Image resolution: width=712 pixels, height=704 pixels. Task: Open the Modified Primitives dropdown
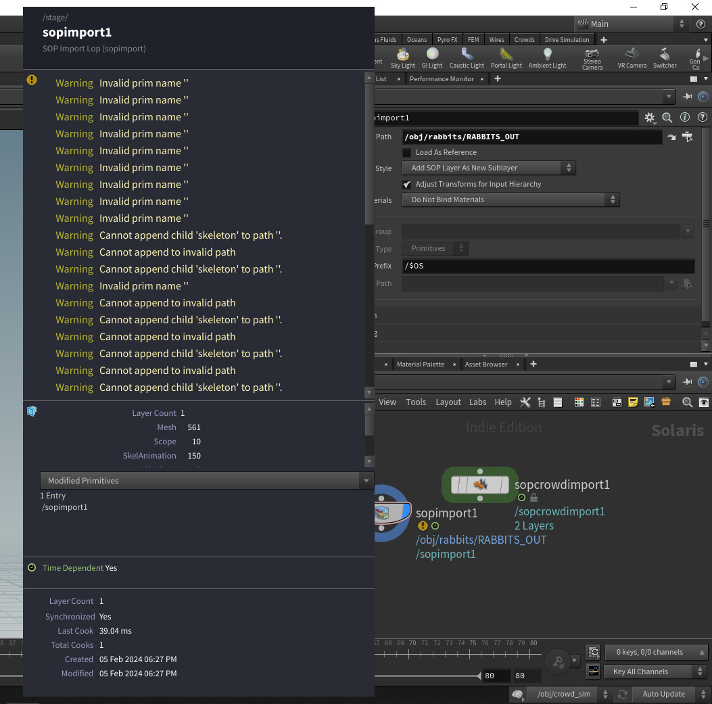click(x=207, y=481)
